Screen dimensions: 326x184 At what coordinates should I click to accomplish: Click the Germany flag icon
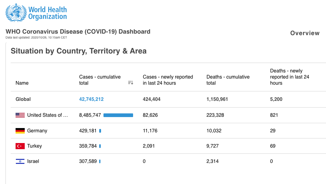click(20, 131)
